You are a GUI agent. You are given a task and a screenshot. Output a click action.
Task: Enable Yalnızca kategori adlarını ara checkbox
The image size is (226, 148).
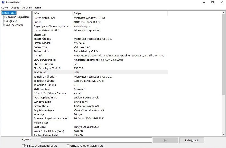[x=68, y=145]
